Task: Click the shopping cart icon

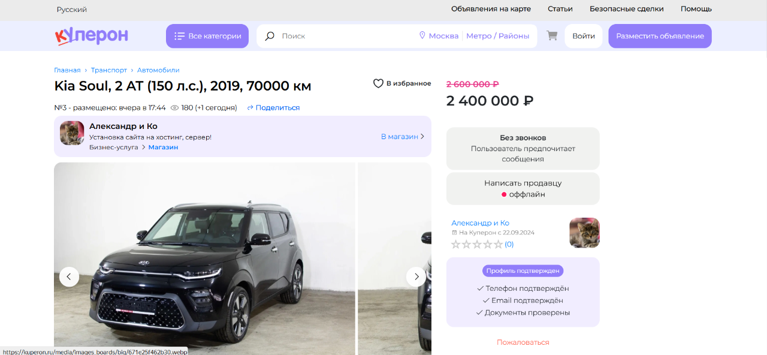Action: click(552, 36)
